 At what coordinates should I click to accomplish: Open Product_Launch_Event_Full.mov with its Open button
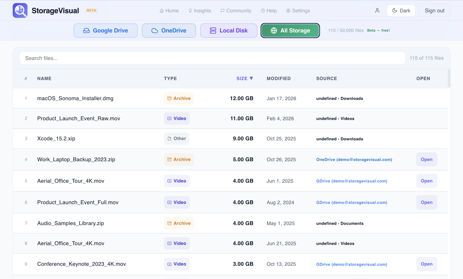coord(427,202)
